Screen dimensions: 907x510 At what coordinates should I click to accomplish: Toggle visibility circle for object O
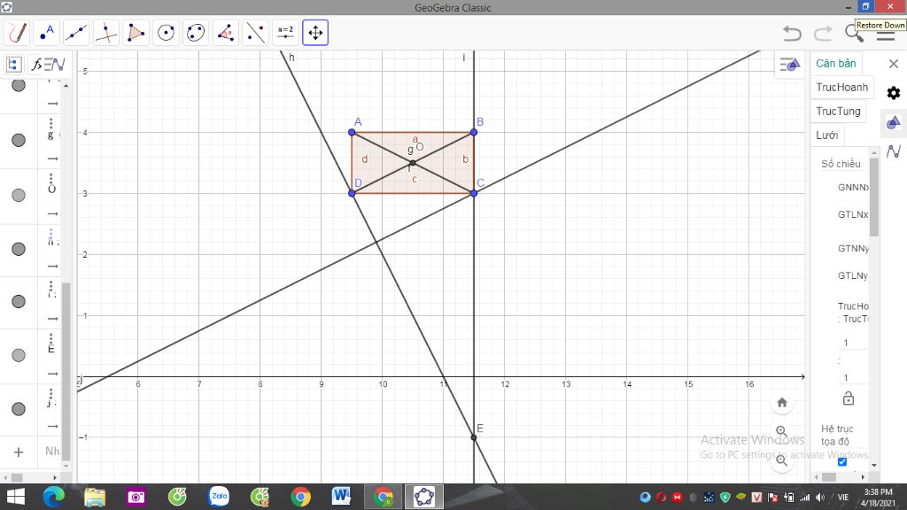[x=19, y=195]
